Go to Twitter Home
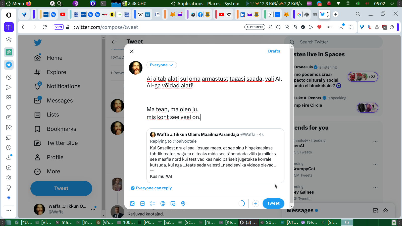This screenshot has width=402, height=226. (48, 58)
